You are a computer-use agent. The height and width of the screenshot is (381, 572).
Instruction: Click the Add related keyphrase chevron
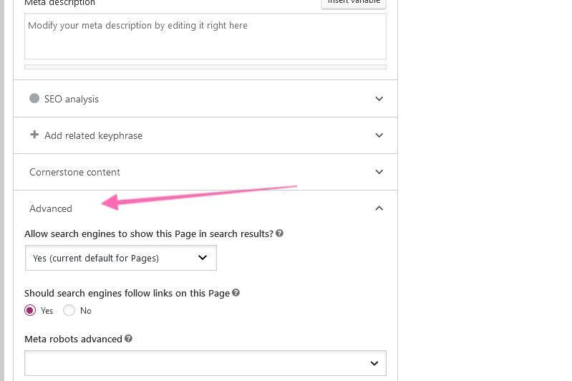pos(379,135)
